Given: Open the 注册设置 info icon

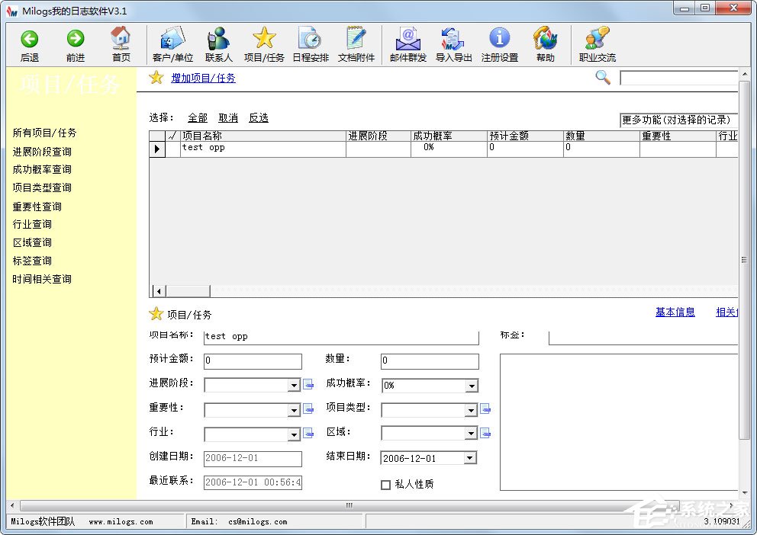Looking at the screenshot, I should [x=500, y=38].
